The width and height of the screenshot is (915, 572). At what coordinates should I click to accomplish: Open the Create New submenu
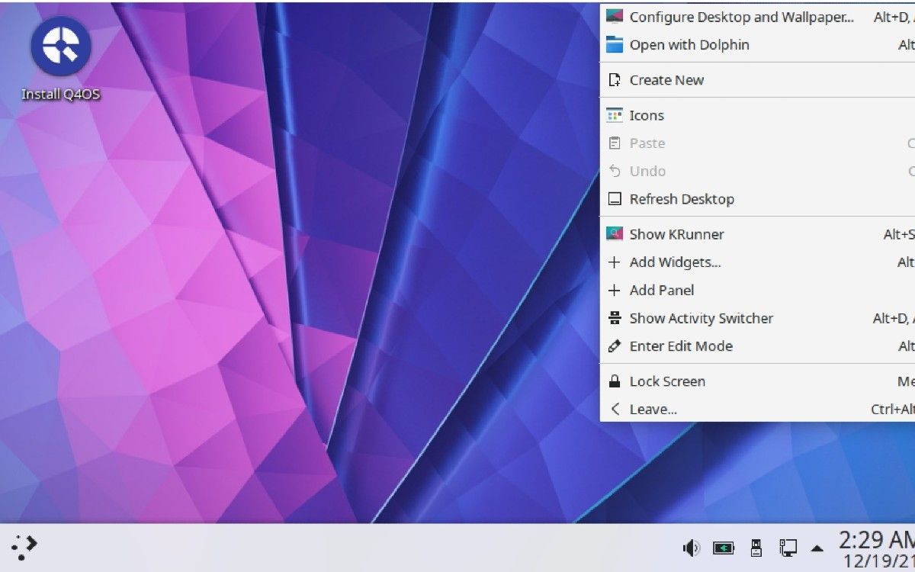[667, 79]
